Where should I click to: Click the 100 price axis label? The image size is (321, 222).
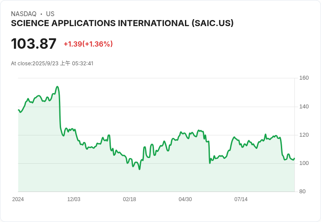tap(304, 163)
